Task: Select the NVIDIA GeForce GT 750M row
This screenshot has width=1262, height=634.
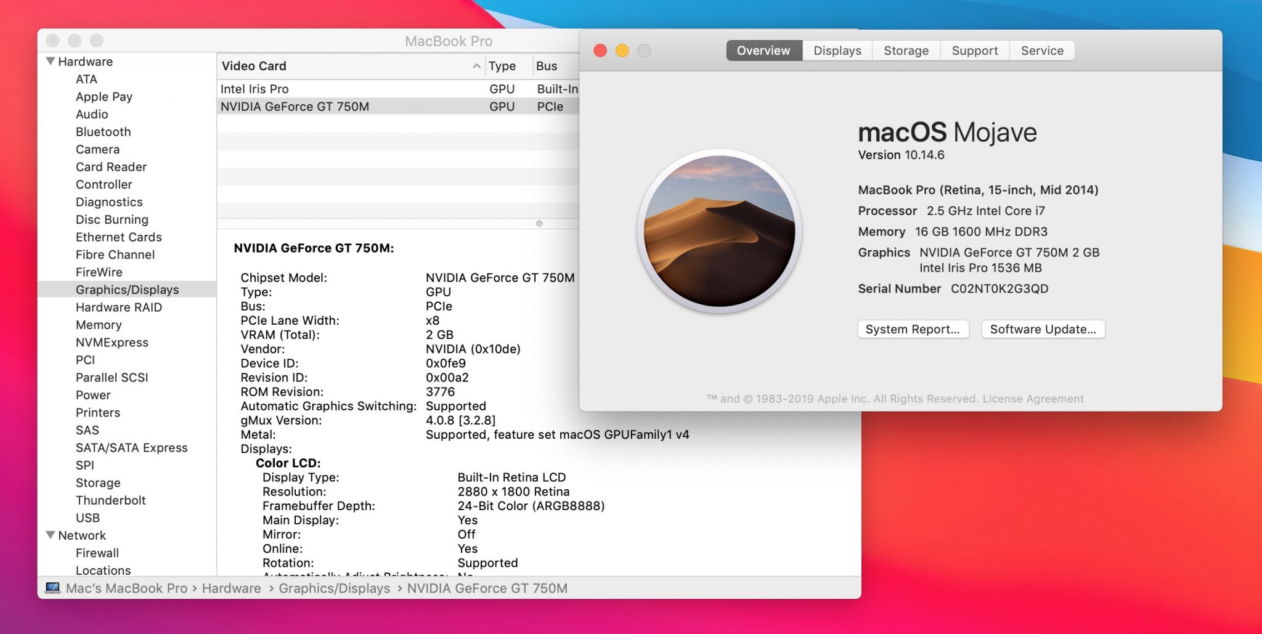Action: [398, 107]
